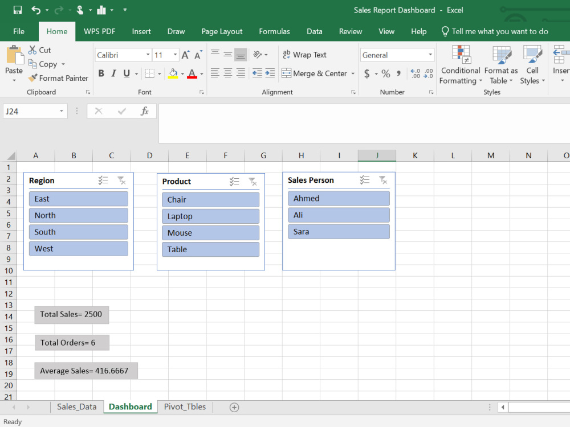This screenshot has width=570, height=427.
Task: Toggle the East region filter
Action: (x=79, y=199)
